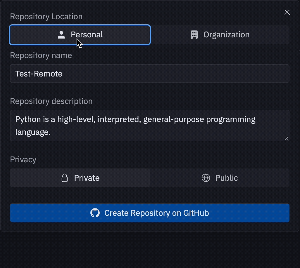Select Personal as repository location

coord(80,35)
